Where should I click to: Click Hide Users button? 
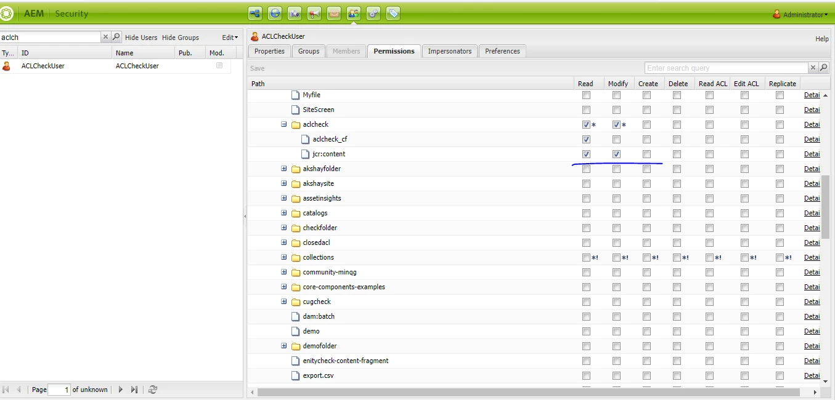pyautogui.click(x=141, y=38)
